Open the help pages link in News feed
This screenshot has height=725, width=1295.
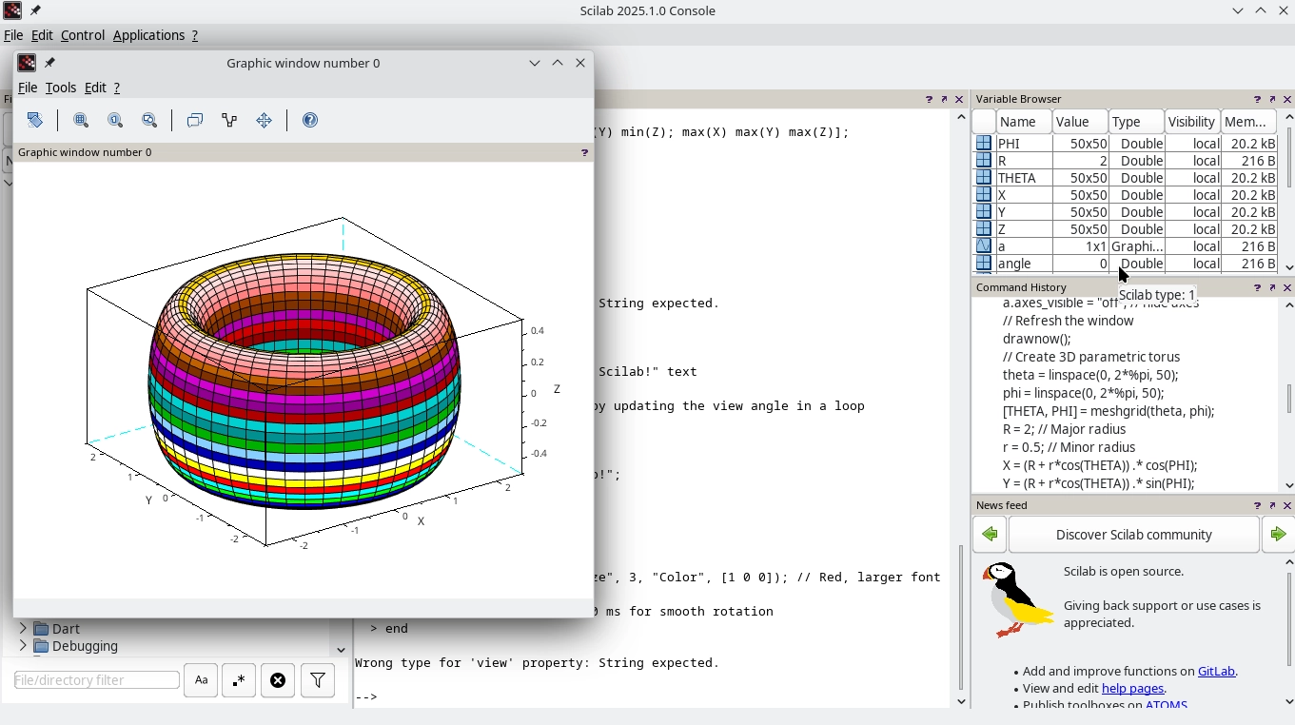(x=1132, y=689)
